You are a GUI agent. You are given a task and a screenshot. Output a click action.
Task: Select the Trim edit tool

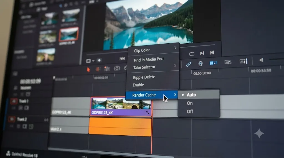[x=98, y=69]
